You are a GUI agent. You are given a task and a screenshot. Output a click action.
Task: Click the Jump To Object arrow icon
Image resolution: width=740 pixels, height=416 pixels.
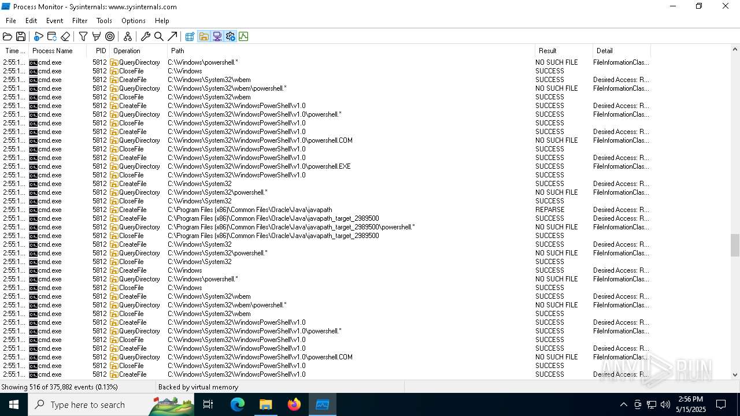click(172, 36)
